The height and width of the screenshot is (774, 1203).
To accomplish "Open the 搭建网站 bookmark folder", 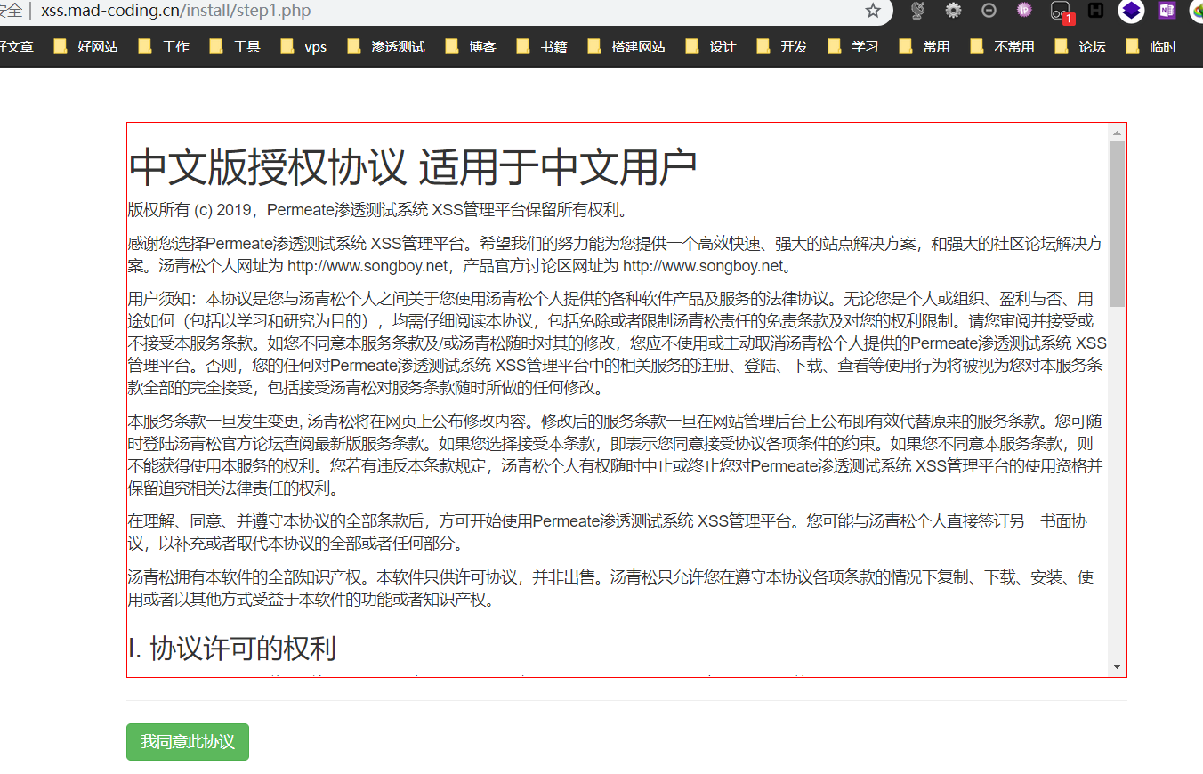I will (627, 47).
